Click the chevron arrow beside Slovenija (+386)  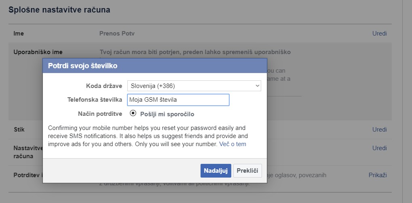click(258, 86)
